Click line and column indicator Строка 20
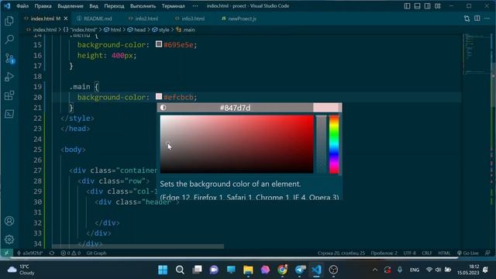Image resolution: width=496 pixels, height=279 pixels. click(341, 253)
